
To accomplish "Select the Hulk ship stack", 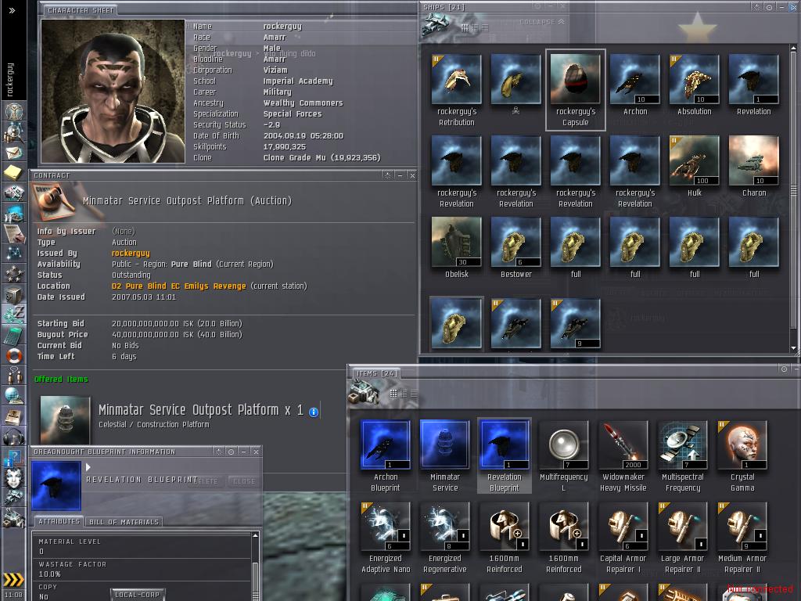I will [x=695, y=167].
